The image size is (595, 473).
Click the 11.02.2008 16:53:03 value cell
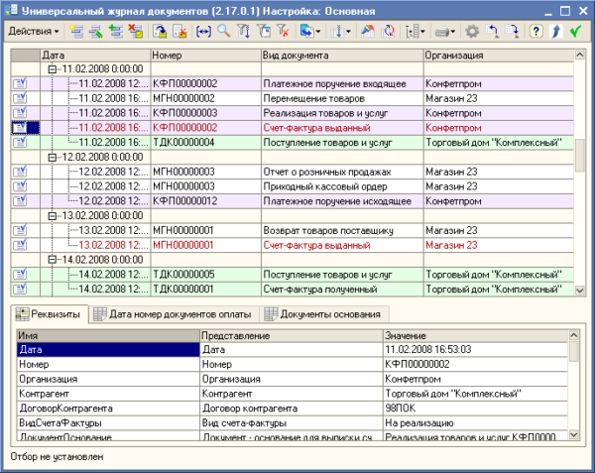pyautogui.click(x=475, y=349)
